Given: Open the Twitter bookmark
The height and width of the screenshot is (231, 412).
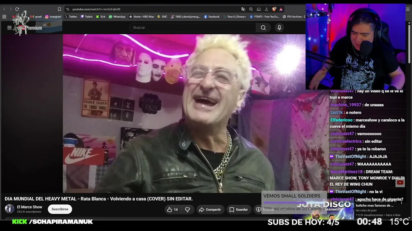Looking at the screenshot, I should click(x=71, y=17).
